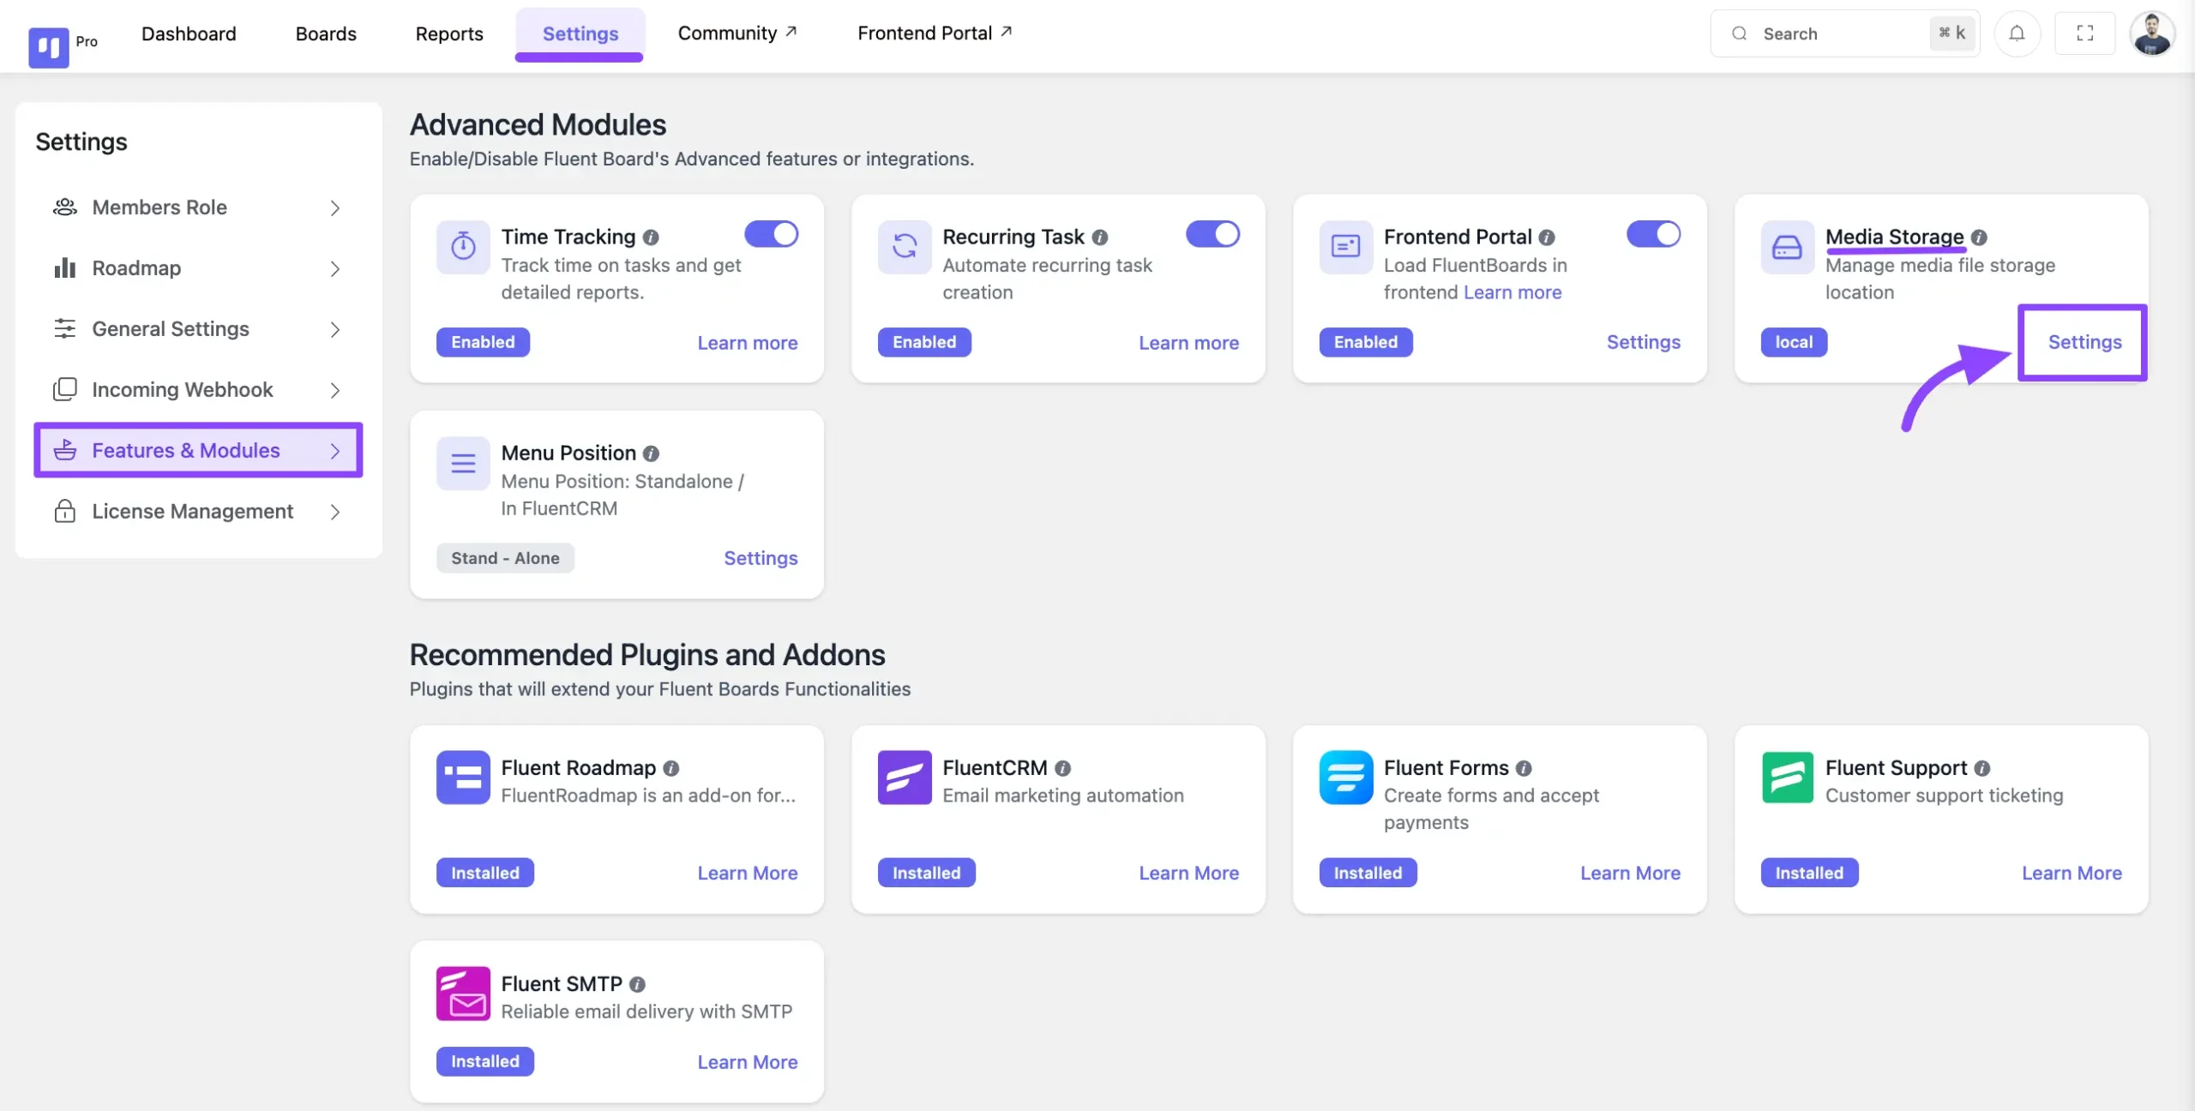The width and height of the screenshot is (2195, 1111).
Task: Show info tooltip for Menu Position
Action: (651, 453)
